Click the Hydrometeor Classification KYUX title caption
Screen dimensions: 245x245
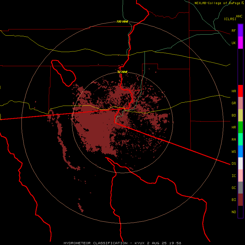122,243
